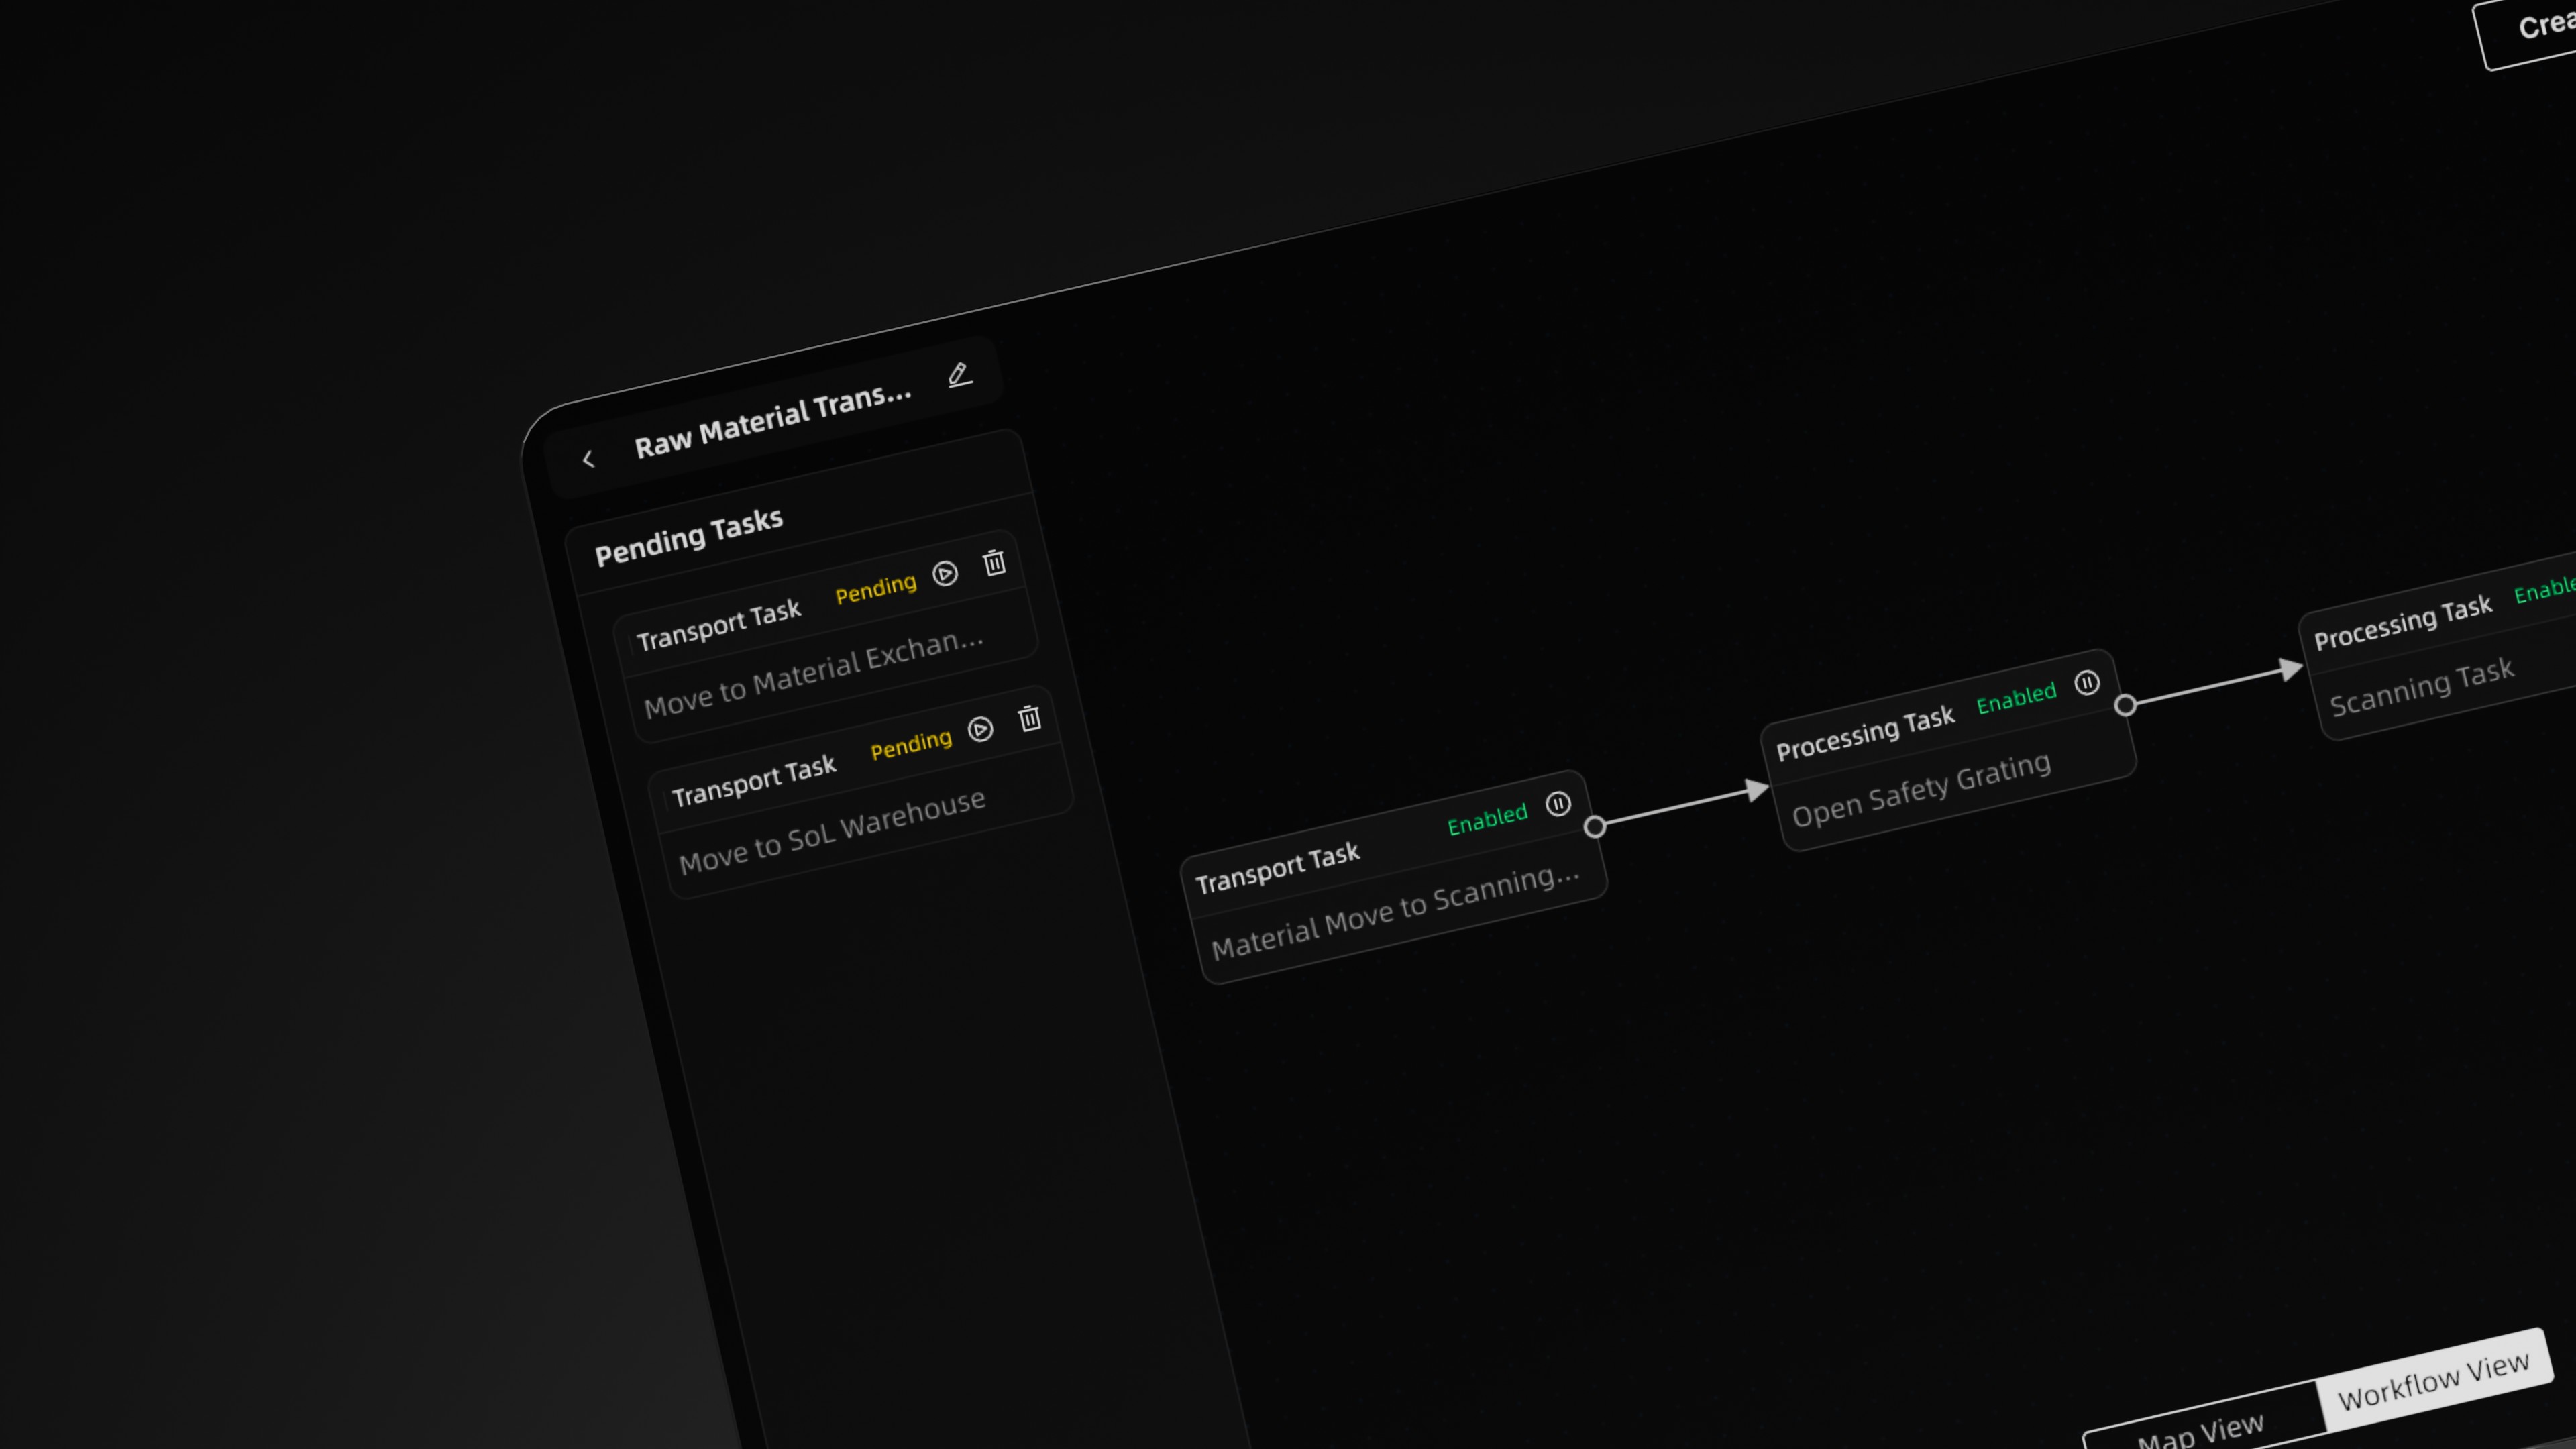Run the "Move to SoL Warehouse" pending task
The width and height of the screenshot is (2576, 1449).
tap(980, 730)
